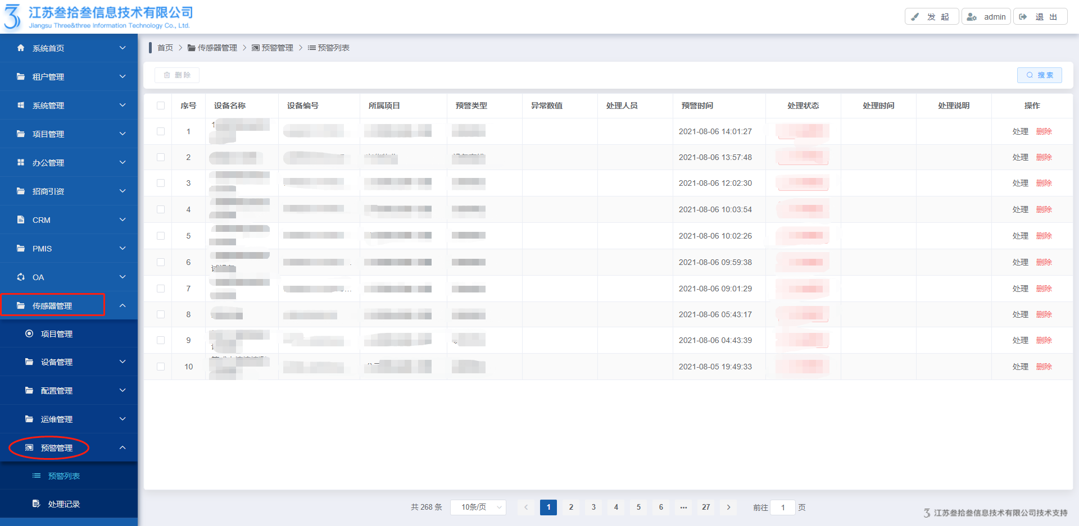Click the 发起 pen icon in header
Screen dimensions: 1079x526
pos(915,17)
